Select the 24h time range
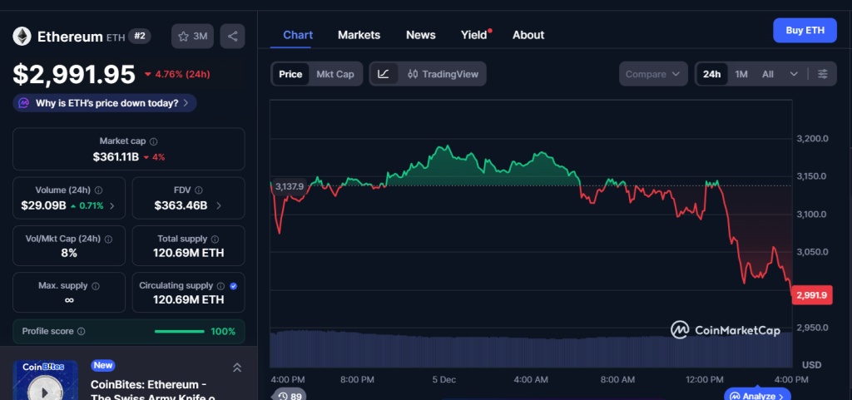 711,74
